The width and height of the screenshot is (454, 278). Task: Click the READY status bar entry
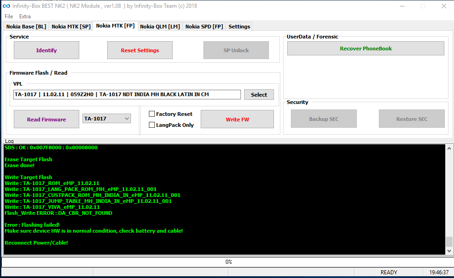[388, 272]
